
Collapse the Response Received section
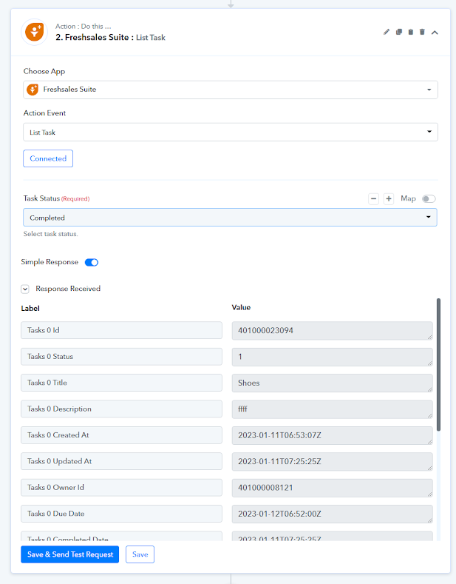pos(25,289)
